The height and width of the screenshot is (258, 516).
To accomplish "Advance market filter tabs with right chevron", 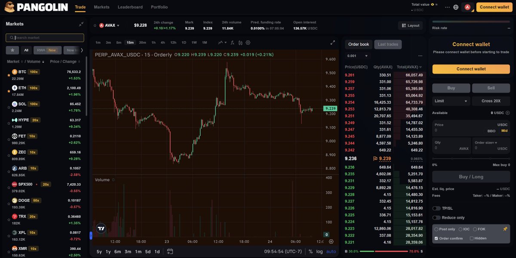I will [x=82, y=50].
